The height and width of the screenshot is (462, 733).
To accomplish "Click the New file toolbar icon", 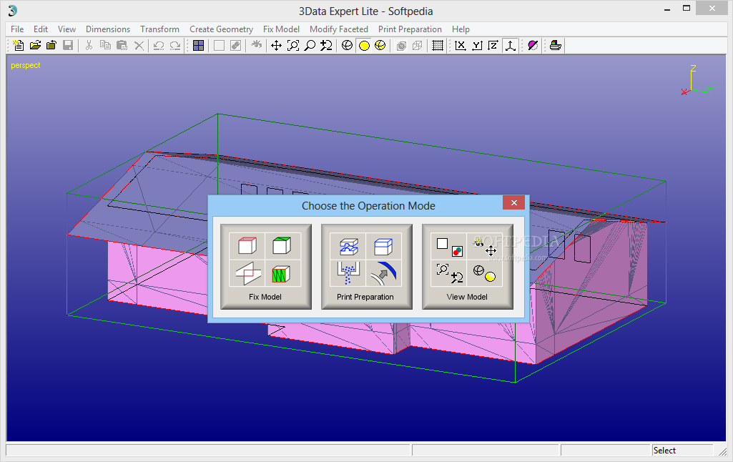I will pyautogui.click(x=18, y=45).
